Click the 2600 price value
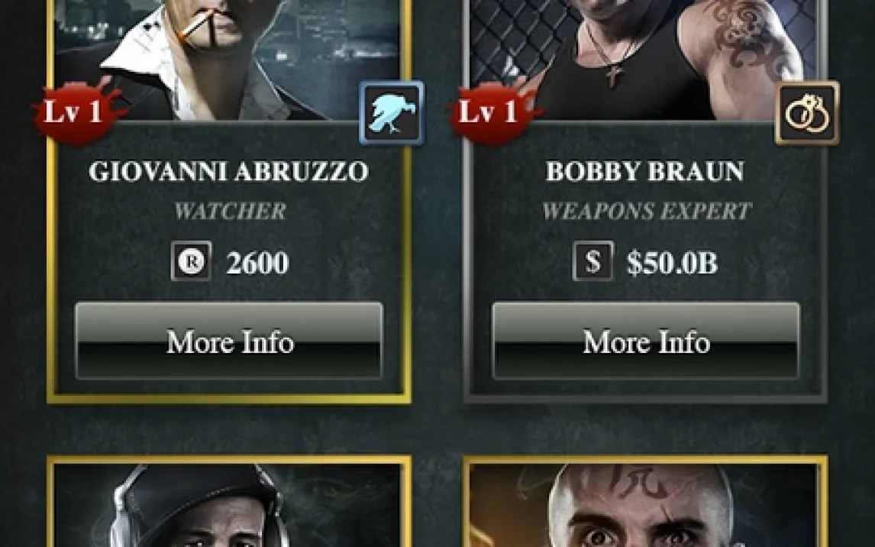875x547 pixels. click(257, 263)
